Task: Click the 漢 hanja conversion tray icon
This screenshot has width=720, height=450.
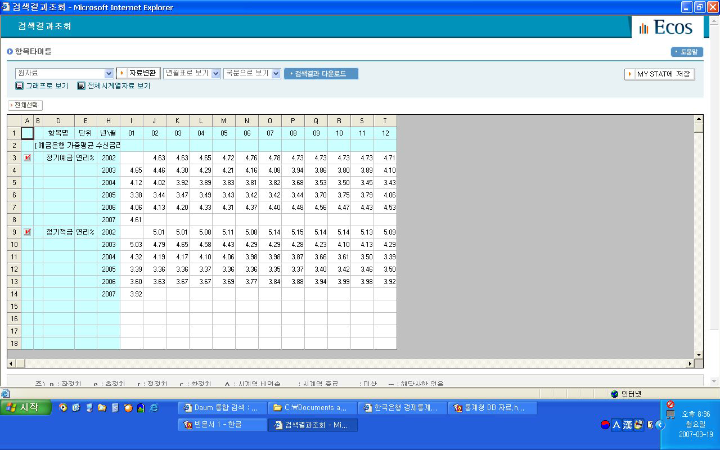Action: click(x=628, y=425)
